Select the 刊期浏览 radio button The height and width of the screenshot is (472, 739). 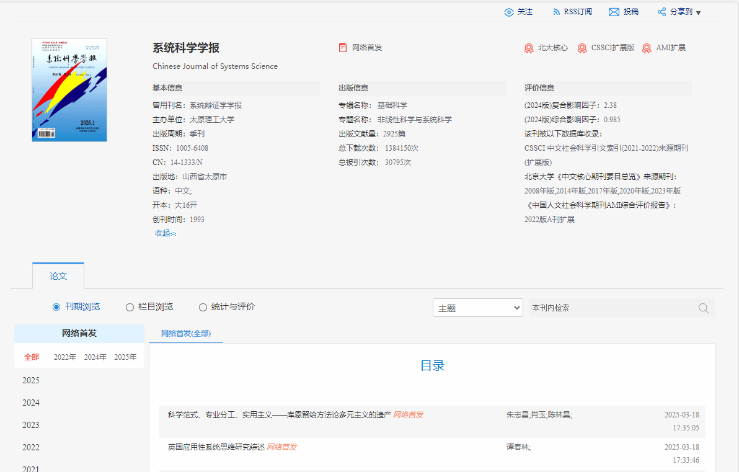(x=56, y=307)
